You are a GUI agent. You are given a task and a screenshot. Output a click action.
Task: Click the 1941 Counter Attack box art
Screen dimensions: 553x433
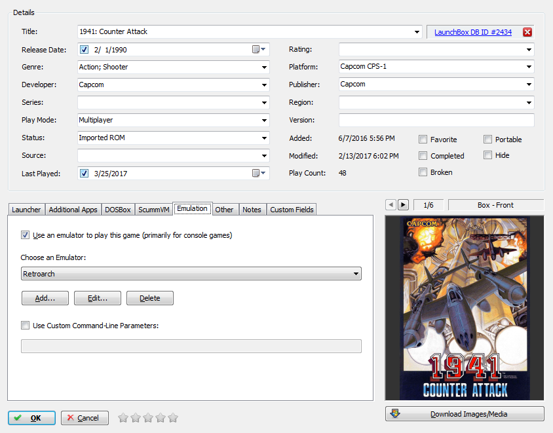coord(465,308)
